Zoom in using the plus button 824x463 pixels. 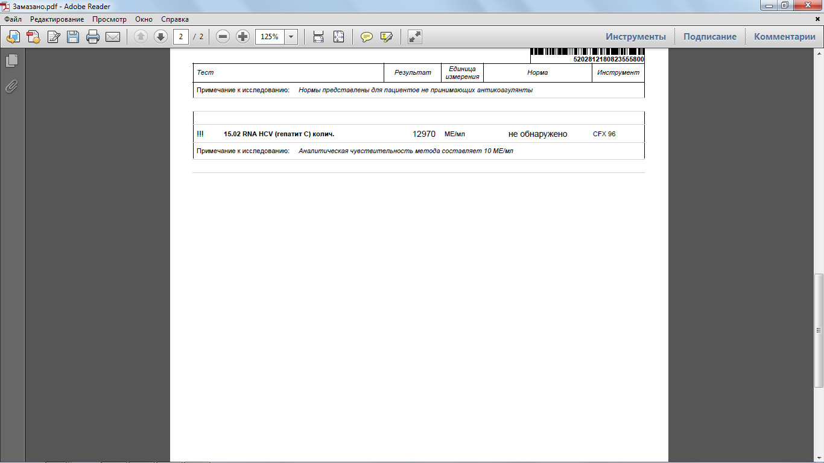242,37
